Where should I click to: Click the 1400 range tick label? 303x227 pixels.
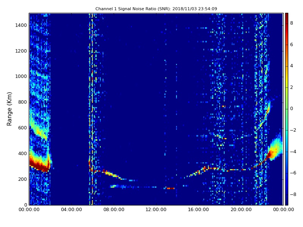pyautogui.click(x=21, y=25)
